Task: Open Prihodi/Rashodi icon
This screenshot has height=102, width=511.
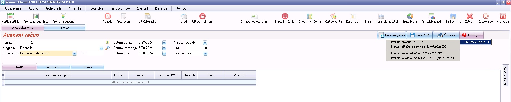Action: 431,16
